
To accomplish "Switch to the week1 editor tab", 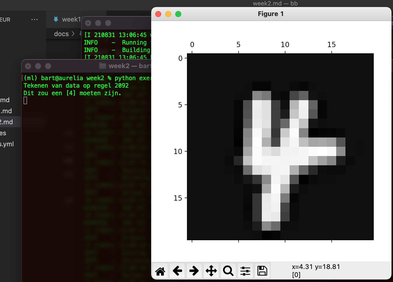I will click(x=68, y=19).
